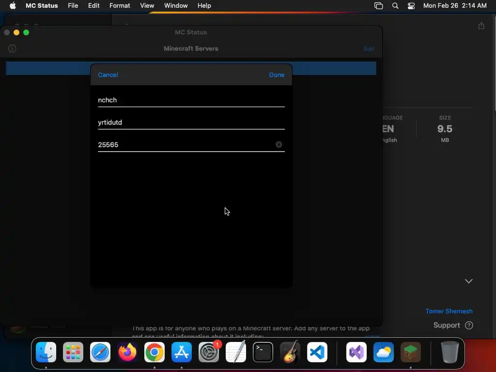496x372 pixels.
Task: Click the green zoom button of MC Status
Action: pos(26,32)
